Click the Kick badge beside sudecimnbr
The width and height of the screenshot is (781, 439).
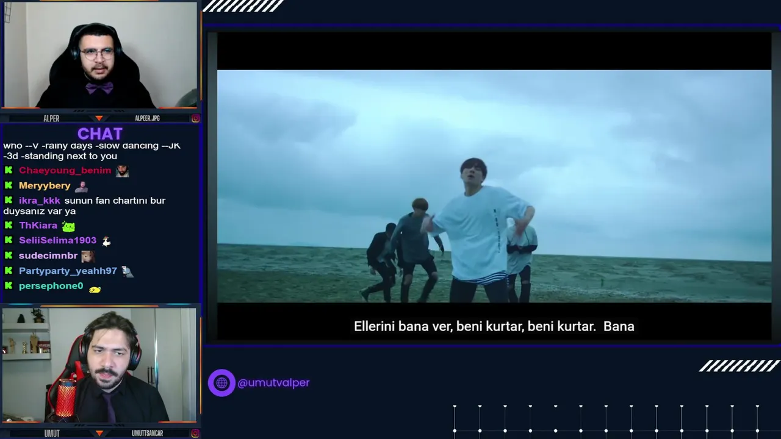(x=9, y=256)
